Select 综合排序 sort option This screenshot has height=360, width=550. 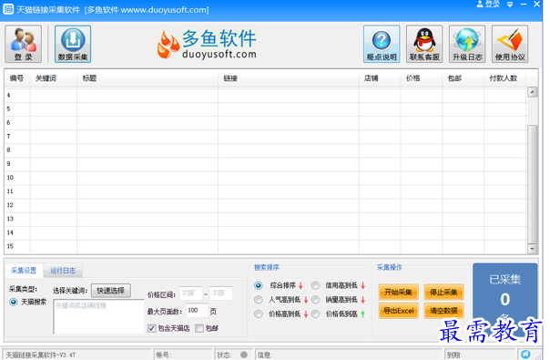click(259, 285)
